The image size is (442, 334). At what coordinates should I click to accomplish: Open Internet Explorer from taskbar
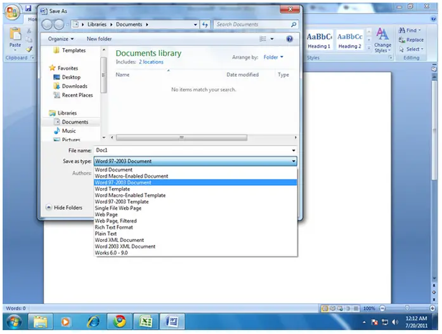pyautogui.click(x=93, y=321)
